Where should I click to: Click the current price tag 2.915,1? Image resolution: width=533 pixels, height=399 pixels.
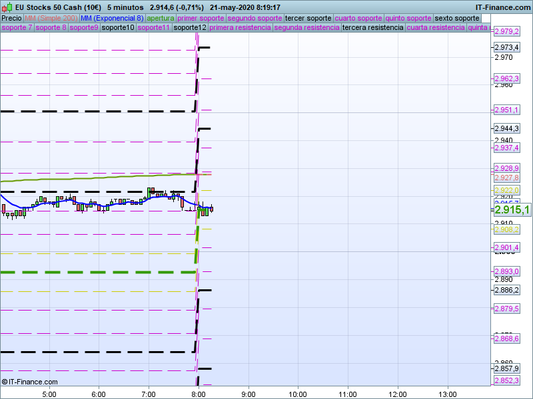[512, 210]
